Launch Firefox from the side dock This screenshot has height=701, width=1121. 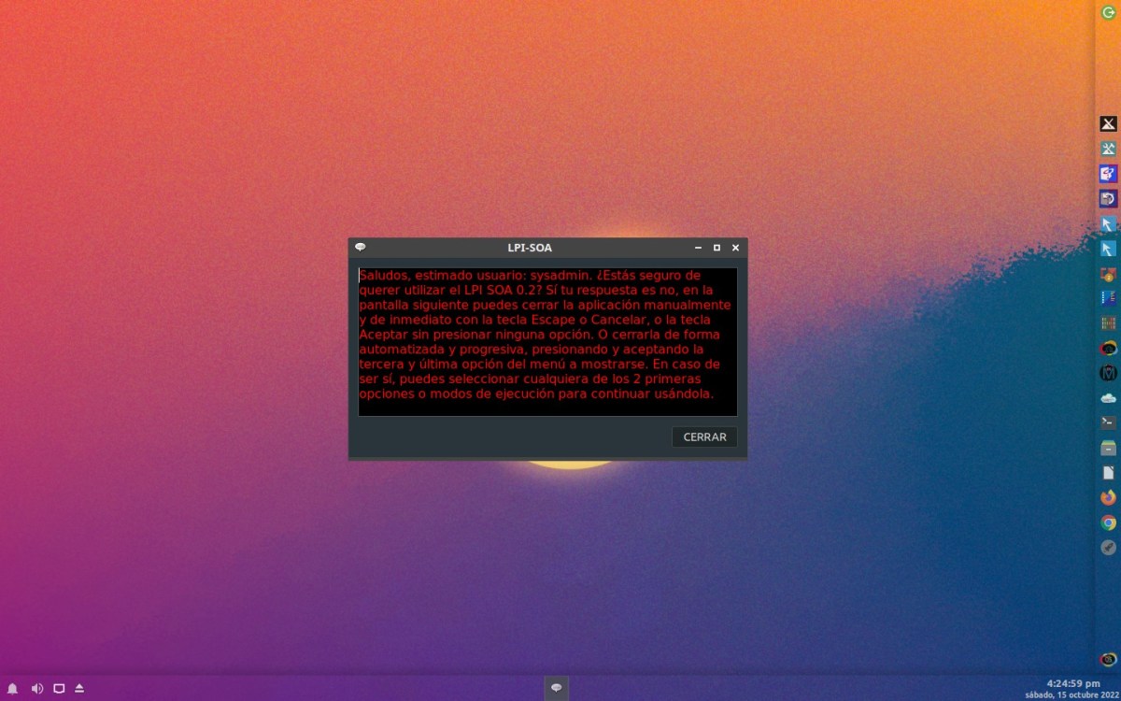1109,497
